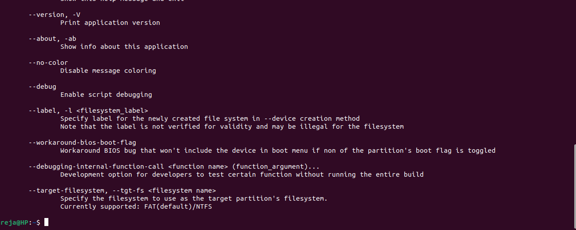Viewport: 576px width, 230px height.
Task: Click the 'Development option for developers' line
Action: pos(242,174)
